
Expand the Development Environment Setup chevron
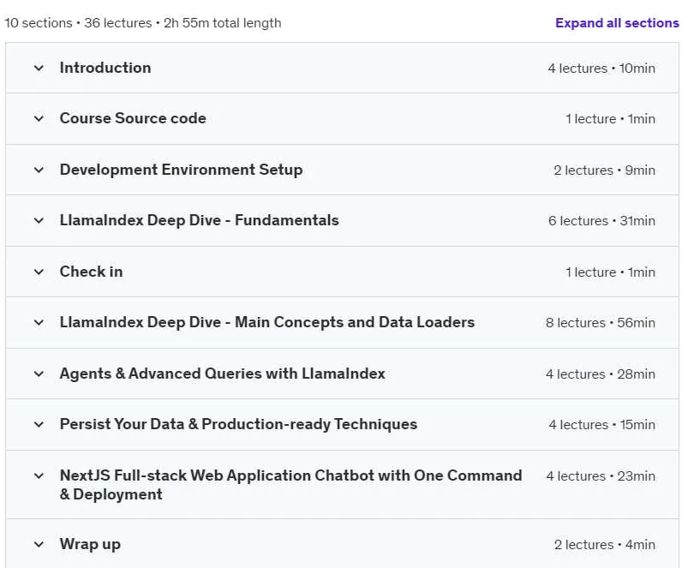(39, 170)
